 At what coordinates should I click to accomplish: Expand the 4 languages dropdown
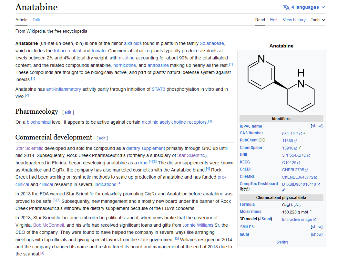coord(304,7)
